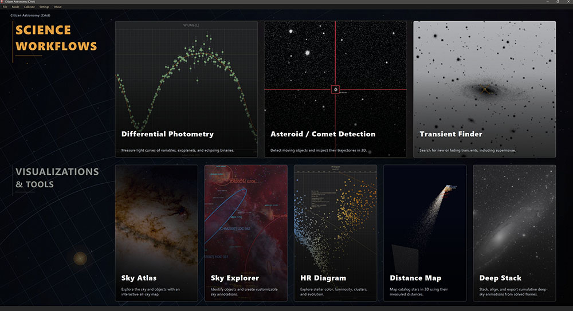Start the Transient Finder workflow card

[485, 89]
